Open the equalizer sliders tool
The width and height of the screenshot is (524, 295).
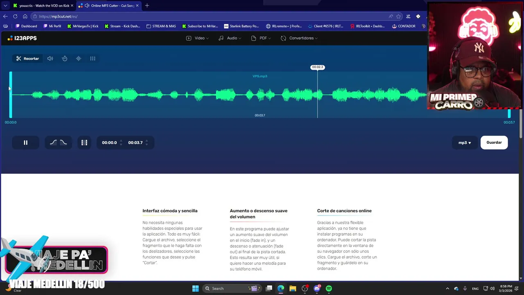(x=93, y=59)
